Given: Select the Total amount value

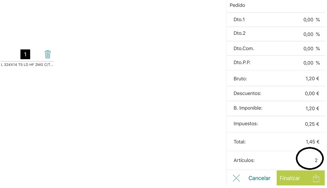Looking at the screenshot, I should [312, 142].
